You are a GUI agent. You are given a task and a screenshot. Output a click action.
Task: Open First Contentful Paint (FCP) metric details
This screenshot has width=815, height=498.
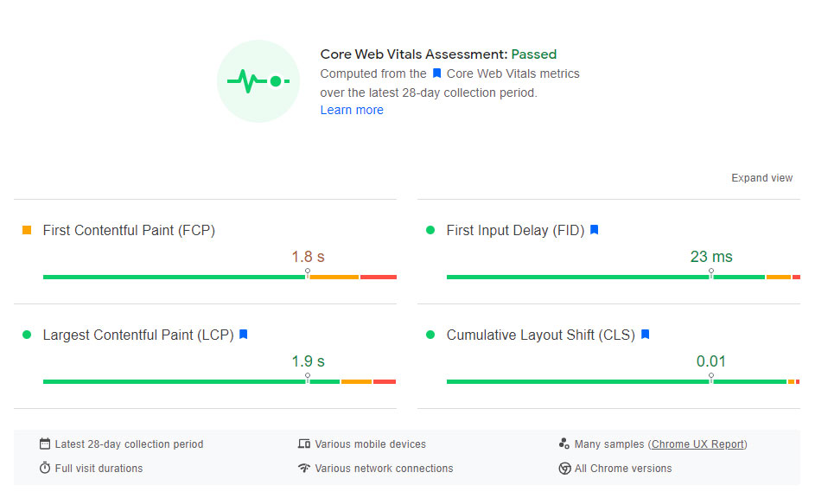click(129, 230)
